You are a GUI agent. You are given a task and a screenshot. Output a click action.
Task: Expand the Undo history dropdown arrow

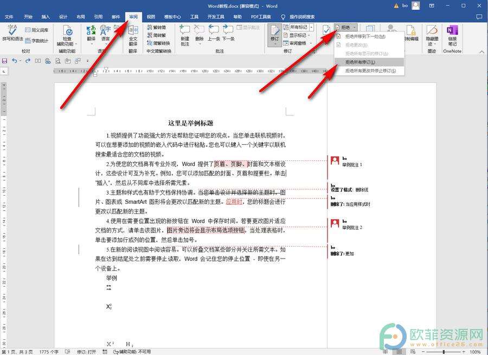[20, 61]
